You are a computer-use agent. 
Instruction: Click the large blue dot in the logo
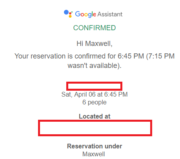(66, 12)
